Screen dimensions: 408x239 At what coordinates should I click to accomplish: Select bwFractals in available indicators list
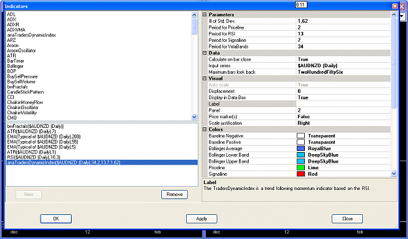(17, 87)
